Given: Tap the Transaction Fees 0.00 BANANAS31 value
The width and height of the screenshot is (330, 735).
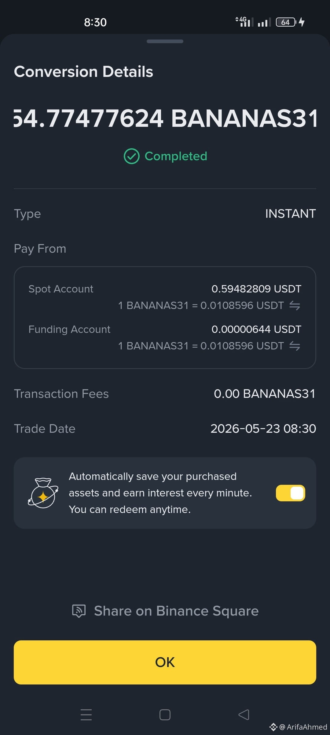Looking at the screenshot, I should (265, 394).
